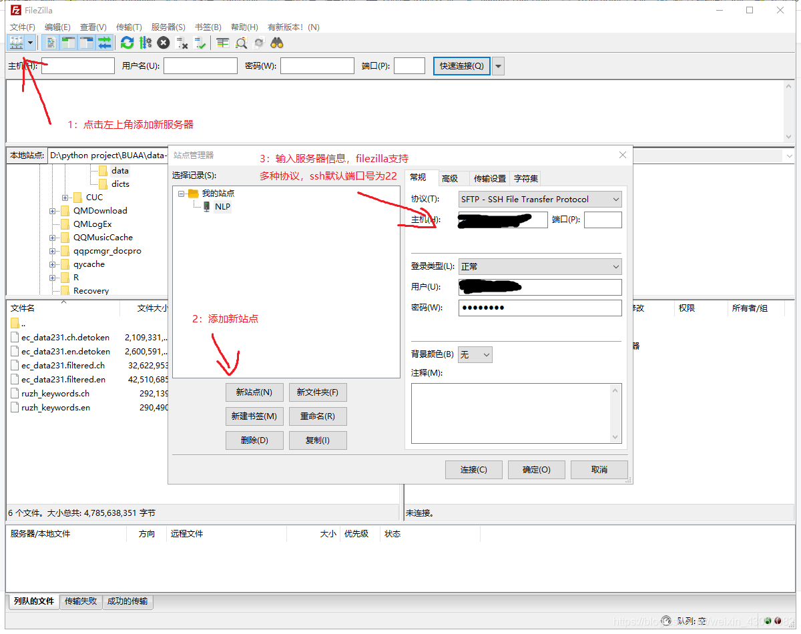Toggle message log display icon

click(x=51, y=43)
